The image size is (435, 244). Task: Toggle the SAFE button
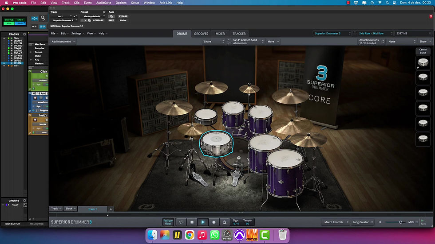click(x=111, y=20)
